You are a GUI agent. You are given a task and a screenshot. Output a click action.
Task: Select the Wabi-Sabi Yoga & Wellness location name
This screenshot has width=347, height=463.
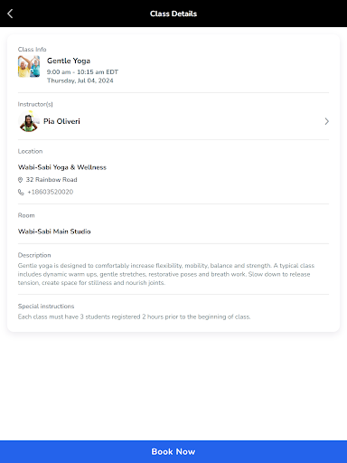(62, 167)
